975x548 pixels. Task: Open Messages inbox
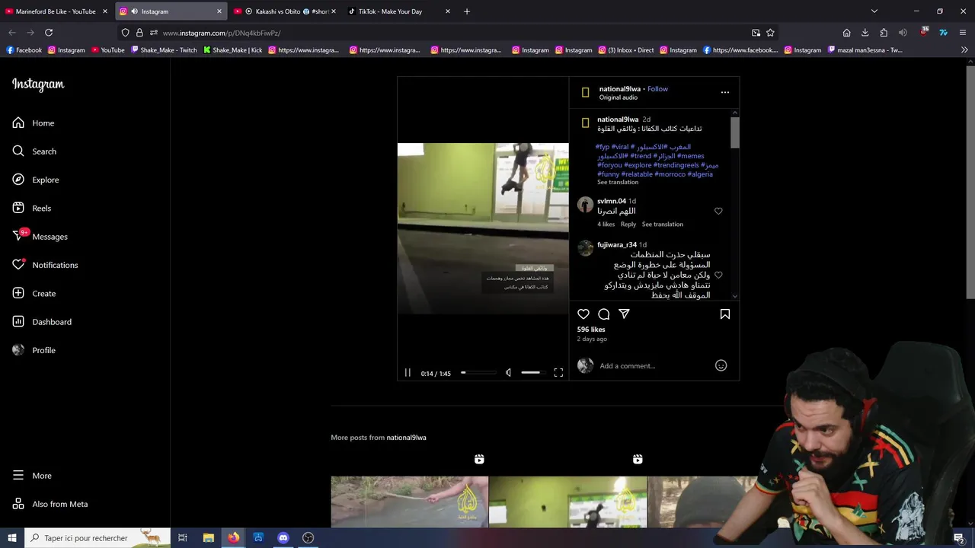(x=40, y=237)
